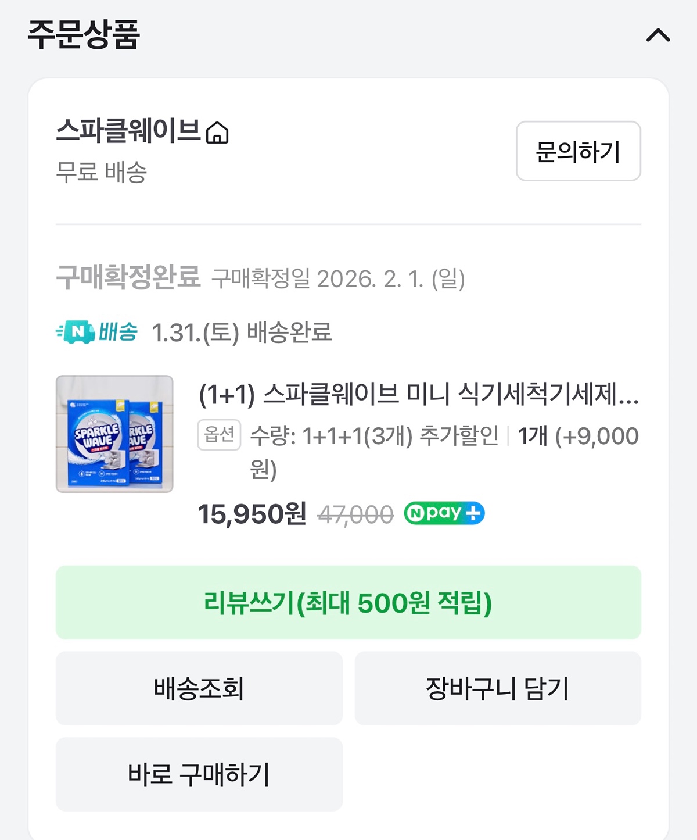Image resolution: width=697 pixels, height=840 pixels.
Task: Check delivery with the 배송조회 button
Action: (199, 688)
